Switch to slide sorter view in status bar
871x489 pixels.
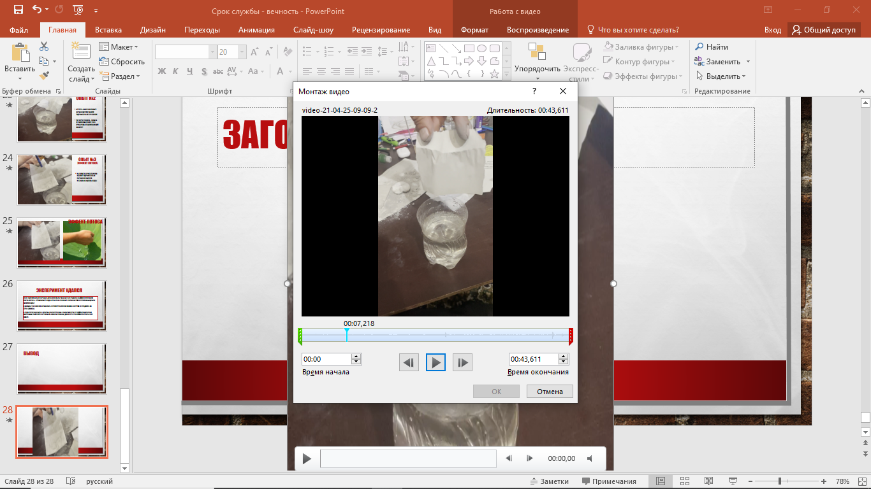click(x=685, y=481)
